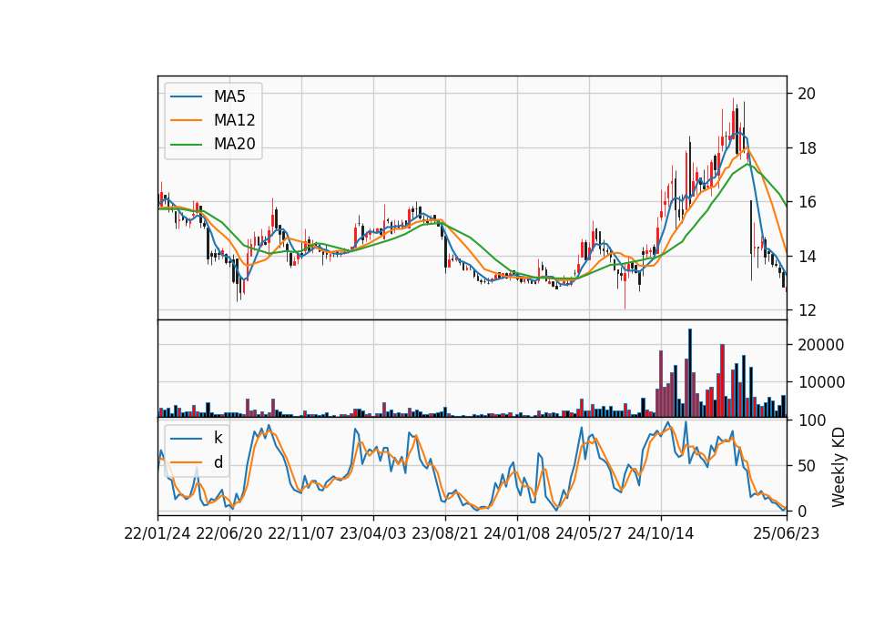Select the 25/06/23 date label
This screenshot has height=628, width=874.
pyautogui.click(x=787, y=533)
